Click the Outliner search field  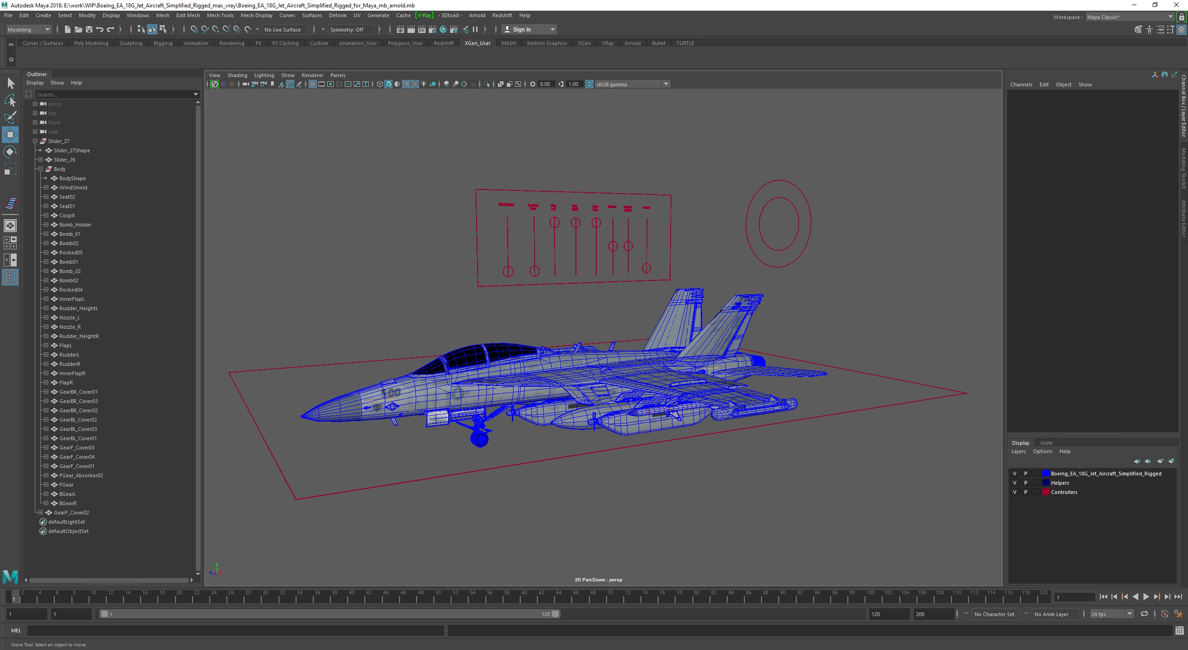(x=117, y=94)
